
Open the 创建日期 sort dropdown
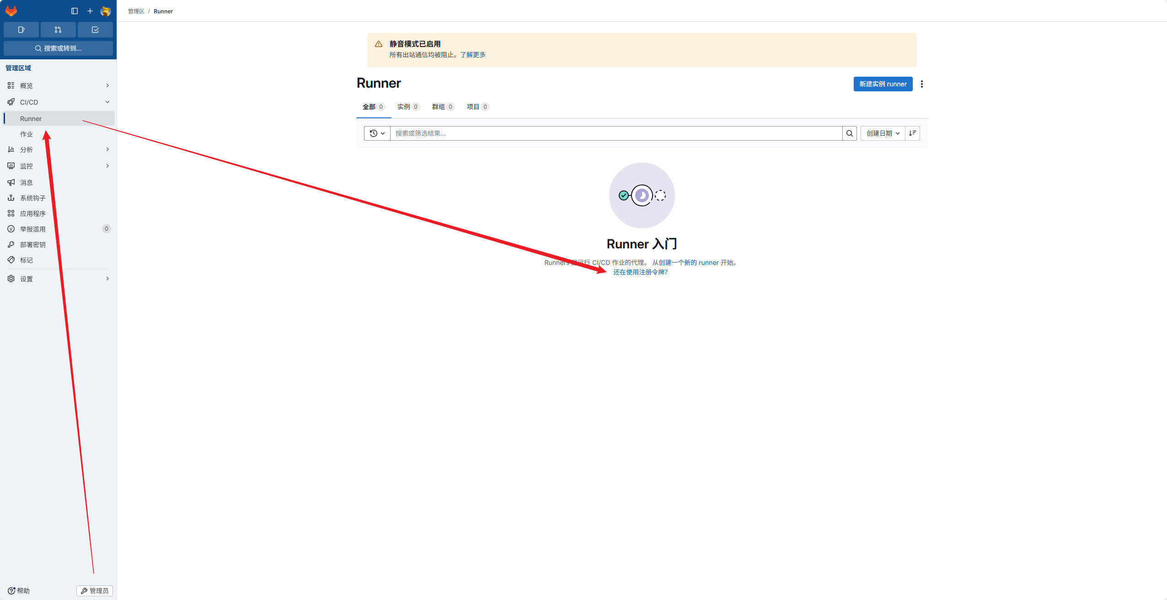pos(883,133)
